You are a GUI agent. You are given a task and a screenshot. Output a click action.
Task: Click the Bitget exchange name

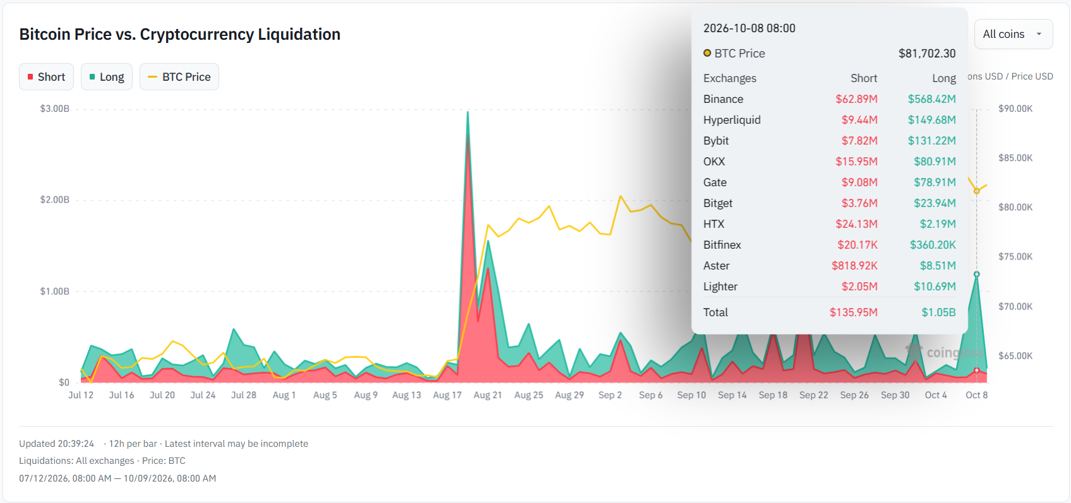(x=718, y=203)
